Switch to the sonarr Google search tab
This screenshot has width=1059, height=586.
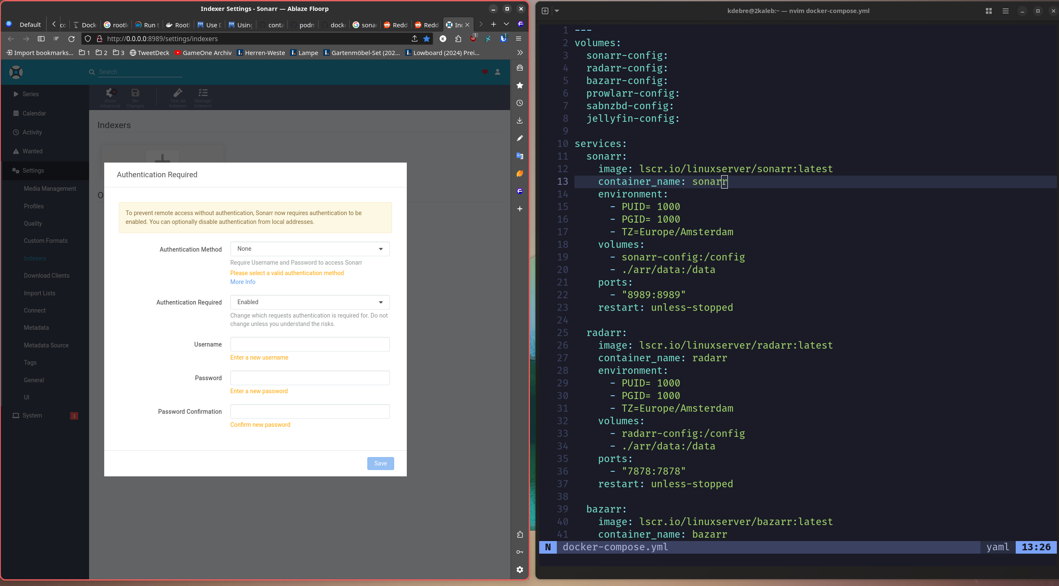pos(364,25)
